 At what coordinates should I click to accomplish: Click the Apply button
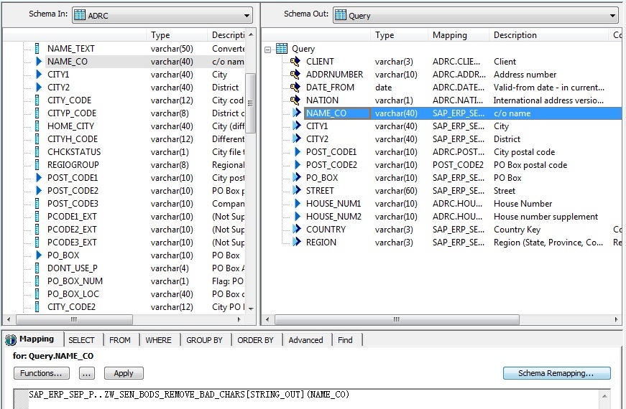click(x=124, y=373)
